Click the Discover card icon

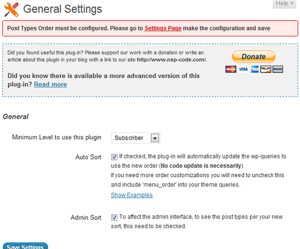[265, 69]
